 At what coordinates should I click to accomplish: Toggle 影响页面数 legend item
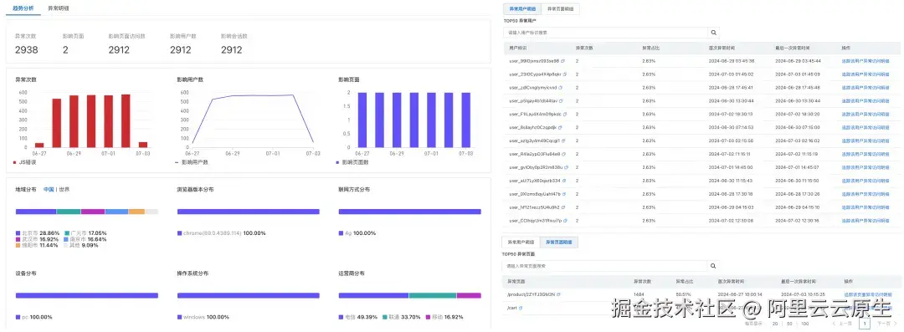[352, 162]
